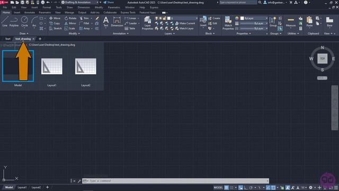The width and height of the screenshot is (339, 191).
Task: Click TOP face of ViewCube
Action: point(323,58)
